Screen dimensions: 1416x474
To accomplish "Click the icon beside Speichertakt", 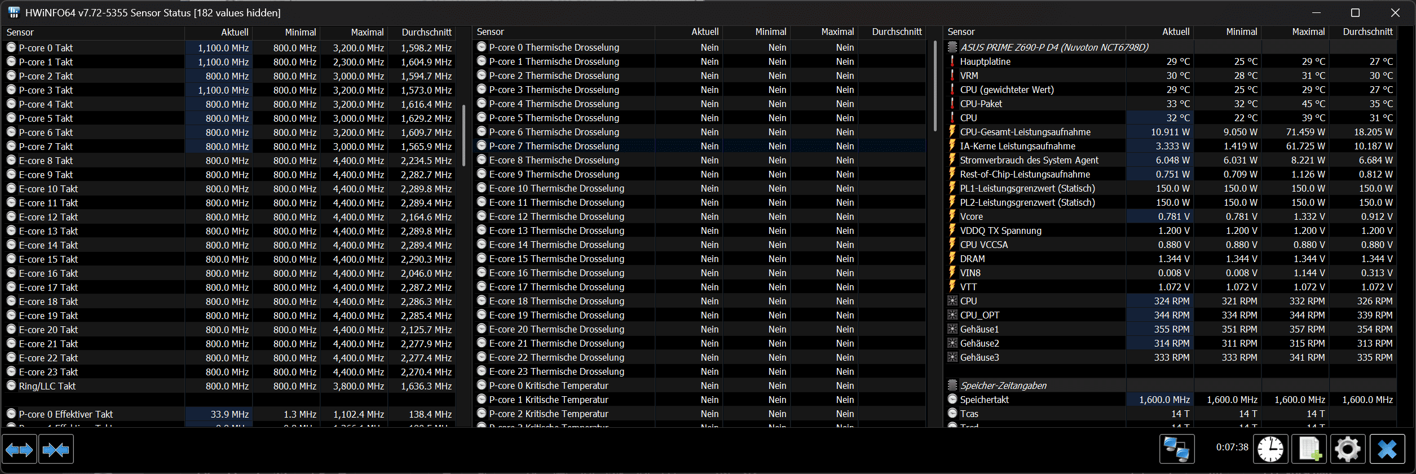I will tap(952, 400).
